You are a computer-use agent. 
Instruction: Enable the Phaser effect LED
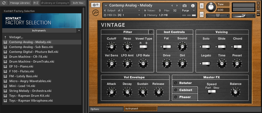(175, 97)
